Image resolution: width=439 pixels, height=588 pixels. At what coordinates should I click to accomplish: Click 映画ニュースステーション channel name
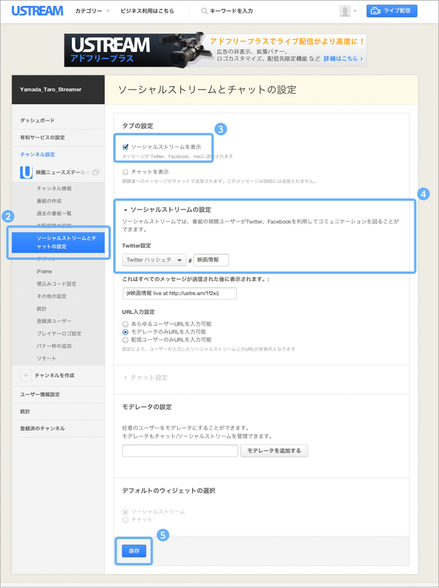pos(62,172)
